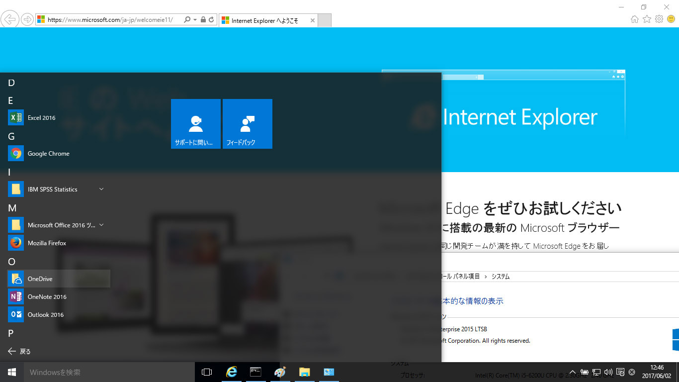Image resolution: width=679 pixels, height=382 pixels.
Task: Refresh the page with the reload icon
Action: click(x=211, y=20)
